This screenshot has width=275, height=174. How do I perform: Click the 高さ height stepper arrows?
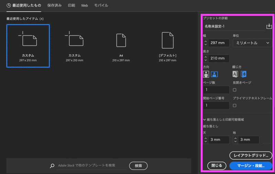[206, 58]
